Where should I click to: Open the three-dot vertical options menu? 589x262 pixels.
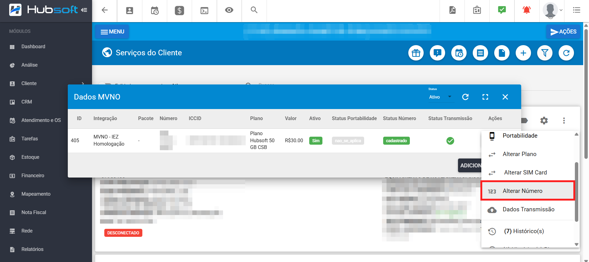point(564,120)
